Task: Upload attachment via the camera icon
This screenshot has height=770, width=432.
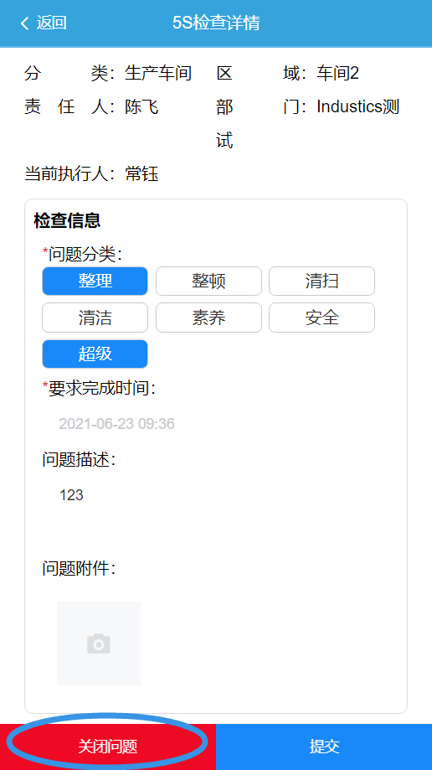Action: (99, 643)
